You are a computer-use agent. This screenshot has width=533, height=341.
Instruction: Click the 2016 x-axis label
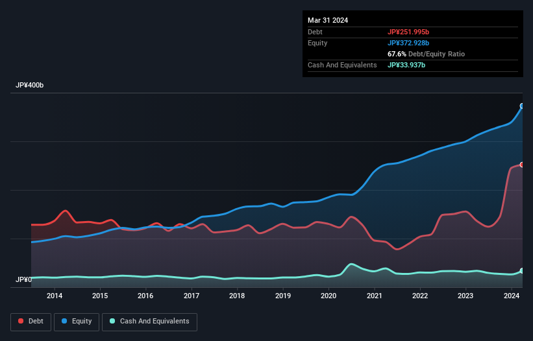145,296
